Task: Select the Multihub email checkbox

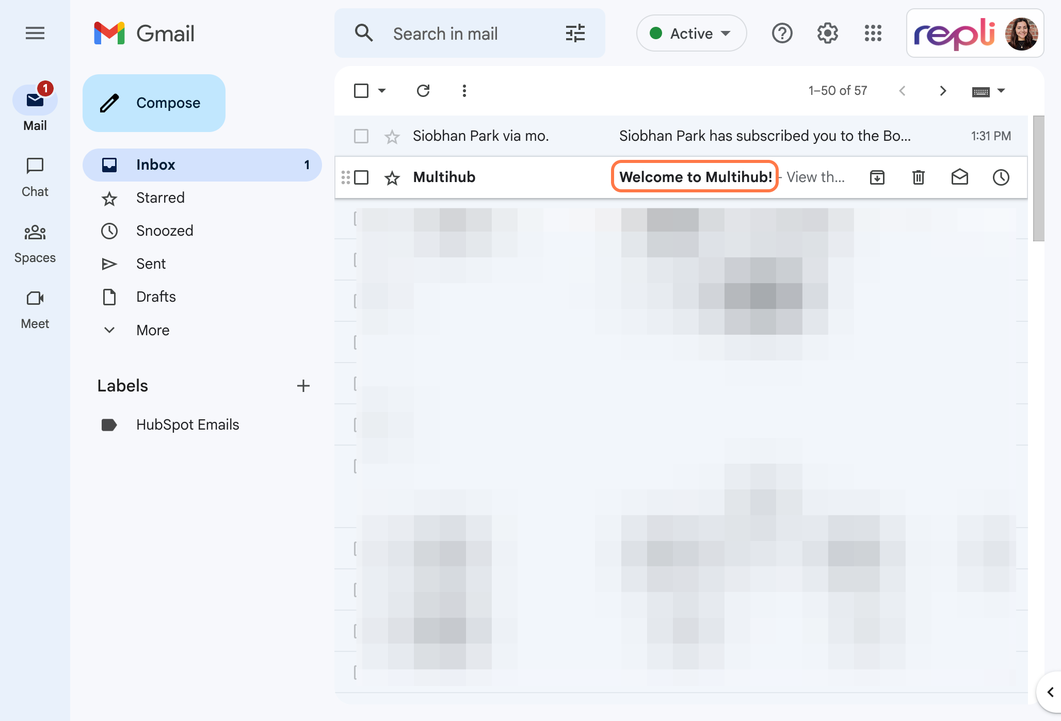Action: coord(361,177)
